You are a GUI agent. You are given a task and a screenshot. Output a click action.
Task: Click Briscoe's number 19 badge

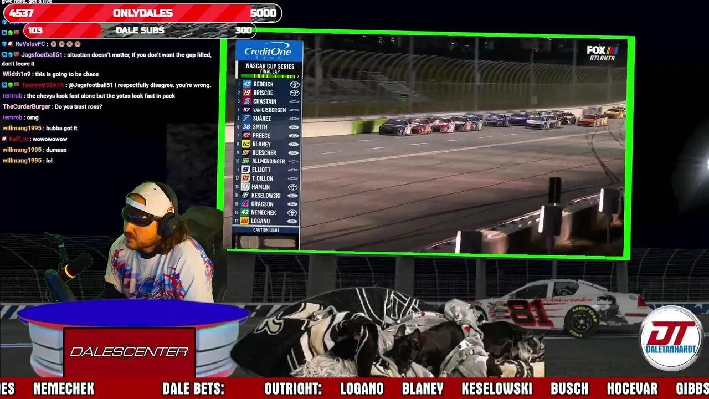point(246,93)
